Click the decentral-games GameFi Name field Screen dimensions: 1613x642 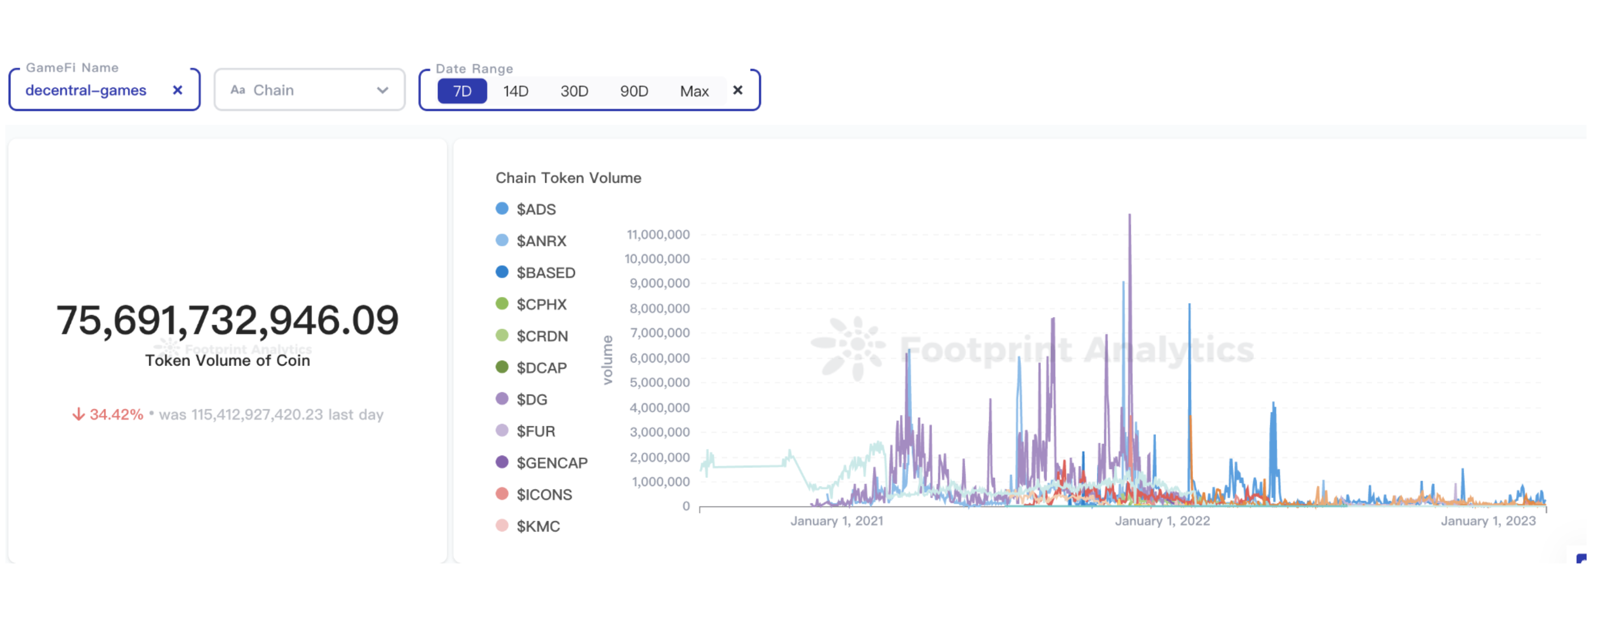(104, 90)
